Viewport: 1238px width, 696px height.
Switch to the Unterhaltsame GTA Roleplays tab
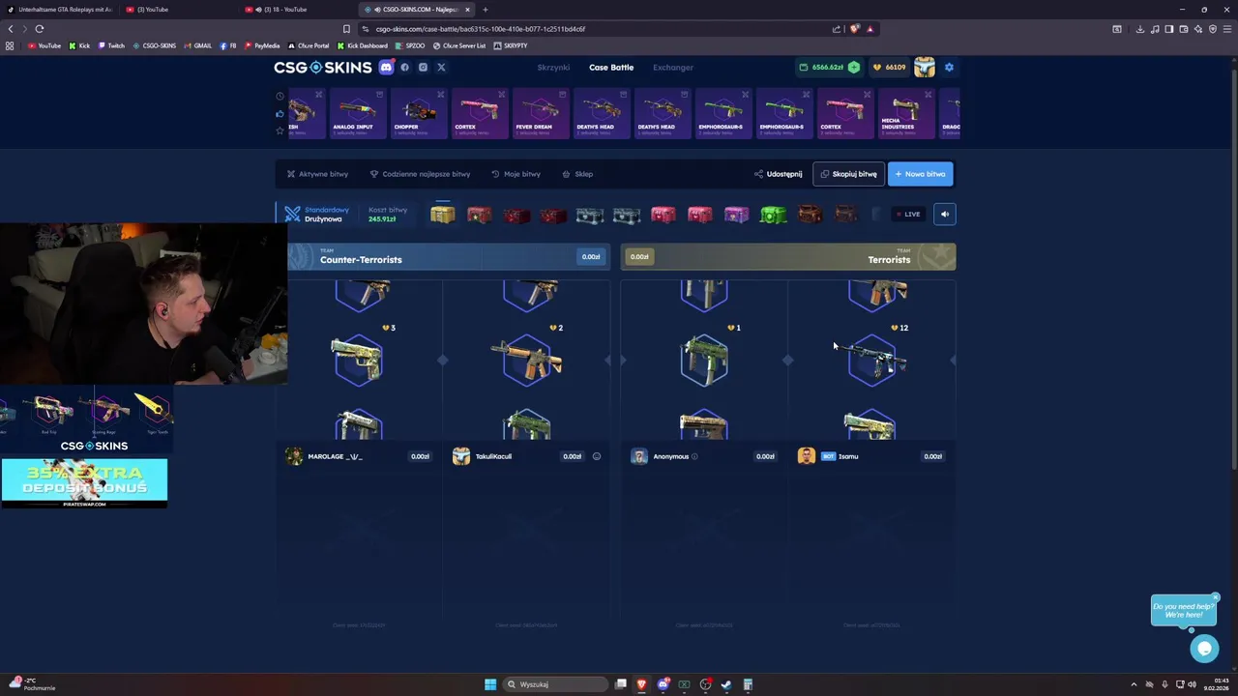(x=61, y=9)
